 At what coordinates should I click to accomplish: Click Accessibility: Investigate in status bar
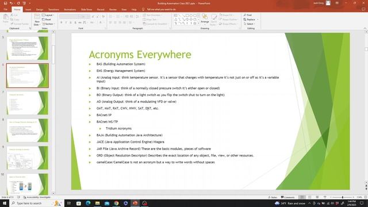[x=37, y=197]
